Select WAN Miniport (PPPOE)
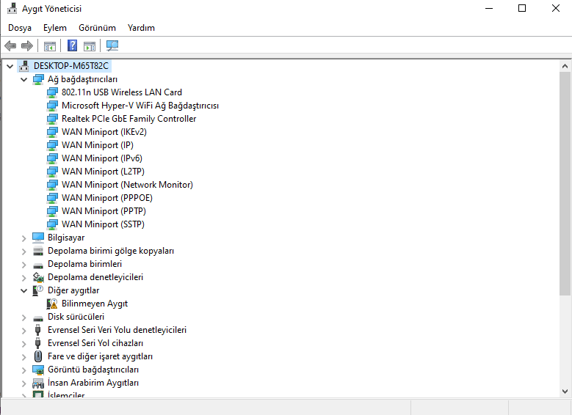This screenshot has height=415, width=572. [107, 198]
